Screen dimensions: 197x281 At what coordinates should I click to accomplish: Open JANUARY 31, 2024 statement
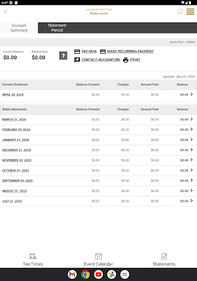click(x=15, y=140)
